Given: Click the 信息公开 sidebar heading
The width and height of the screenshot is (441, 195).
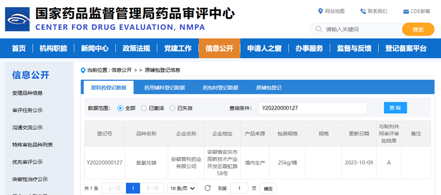Looking at the screenshot, I should pos(31,75).
